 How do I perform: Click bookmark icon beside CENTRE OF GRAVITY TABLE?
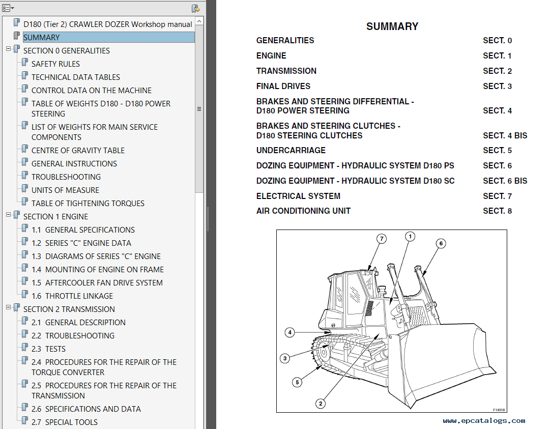click(x=24, y=149)
